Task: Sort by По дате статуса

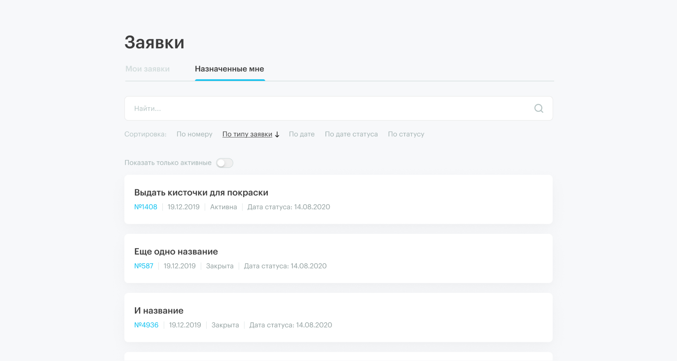Action: click(351, 134)
